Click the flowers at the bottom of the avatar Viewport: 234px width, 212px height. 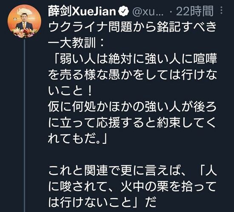pos(24,33)
